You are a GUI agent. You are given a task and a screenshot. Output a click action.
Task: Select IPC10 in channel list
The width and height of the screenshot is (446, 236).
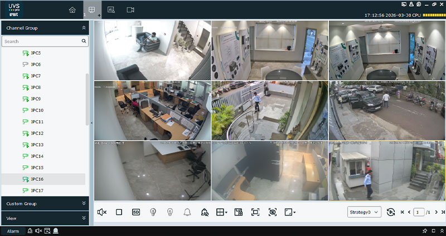(x=37, y=110)
